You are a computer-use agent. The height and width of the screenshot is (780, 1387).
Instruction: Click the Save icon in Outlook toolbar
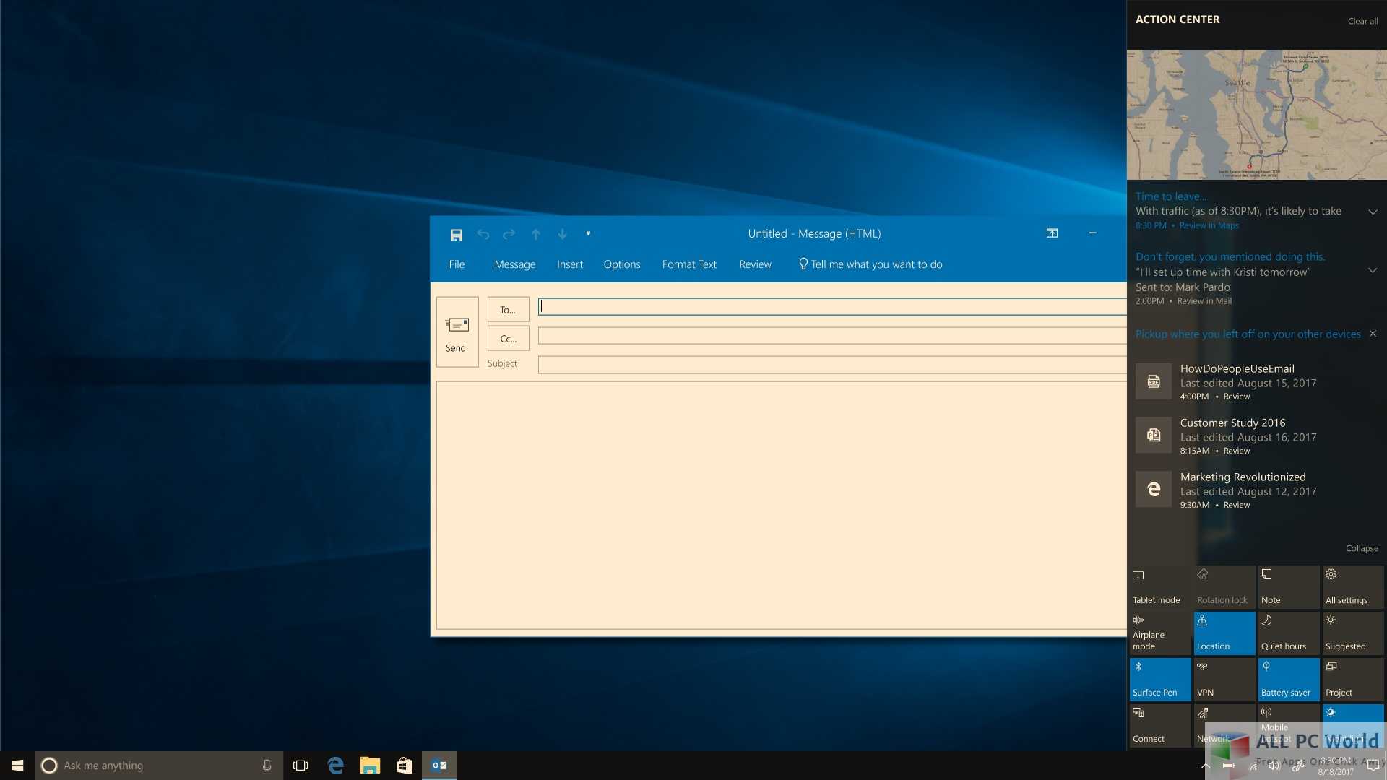click(x=456, y=234)
